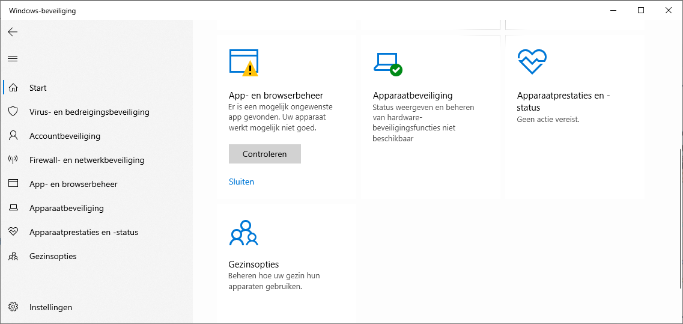Click the Controleren button
The height and width of the screenshot is (324, 683).
pyautogui.click(x=265, y=154)
